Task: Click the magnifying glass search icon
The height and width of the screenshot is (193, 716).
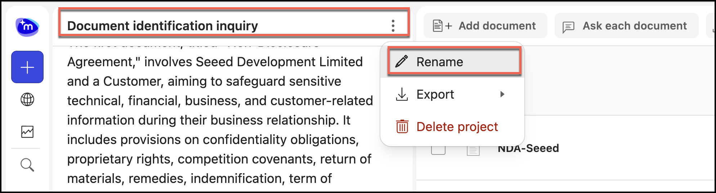Action: pyautogui.click(x=27, y=165)
